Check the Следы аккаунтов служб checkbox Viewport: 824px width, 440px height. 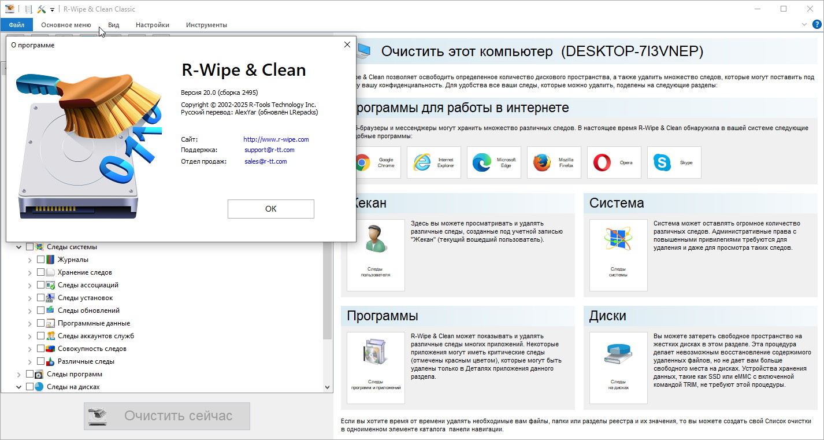40,336
